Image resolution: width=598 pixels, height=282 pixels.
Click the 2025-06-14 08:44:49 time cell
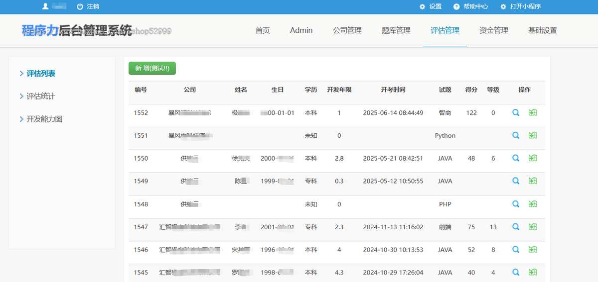coord(393,113)
